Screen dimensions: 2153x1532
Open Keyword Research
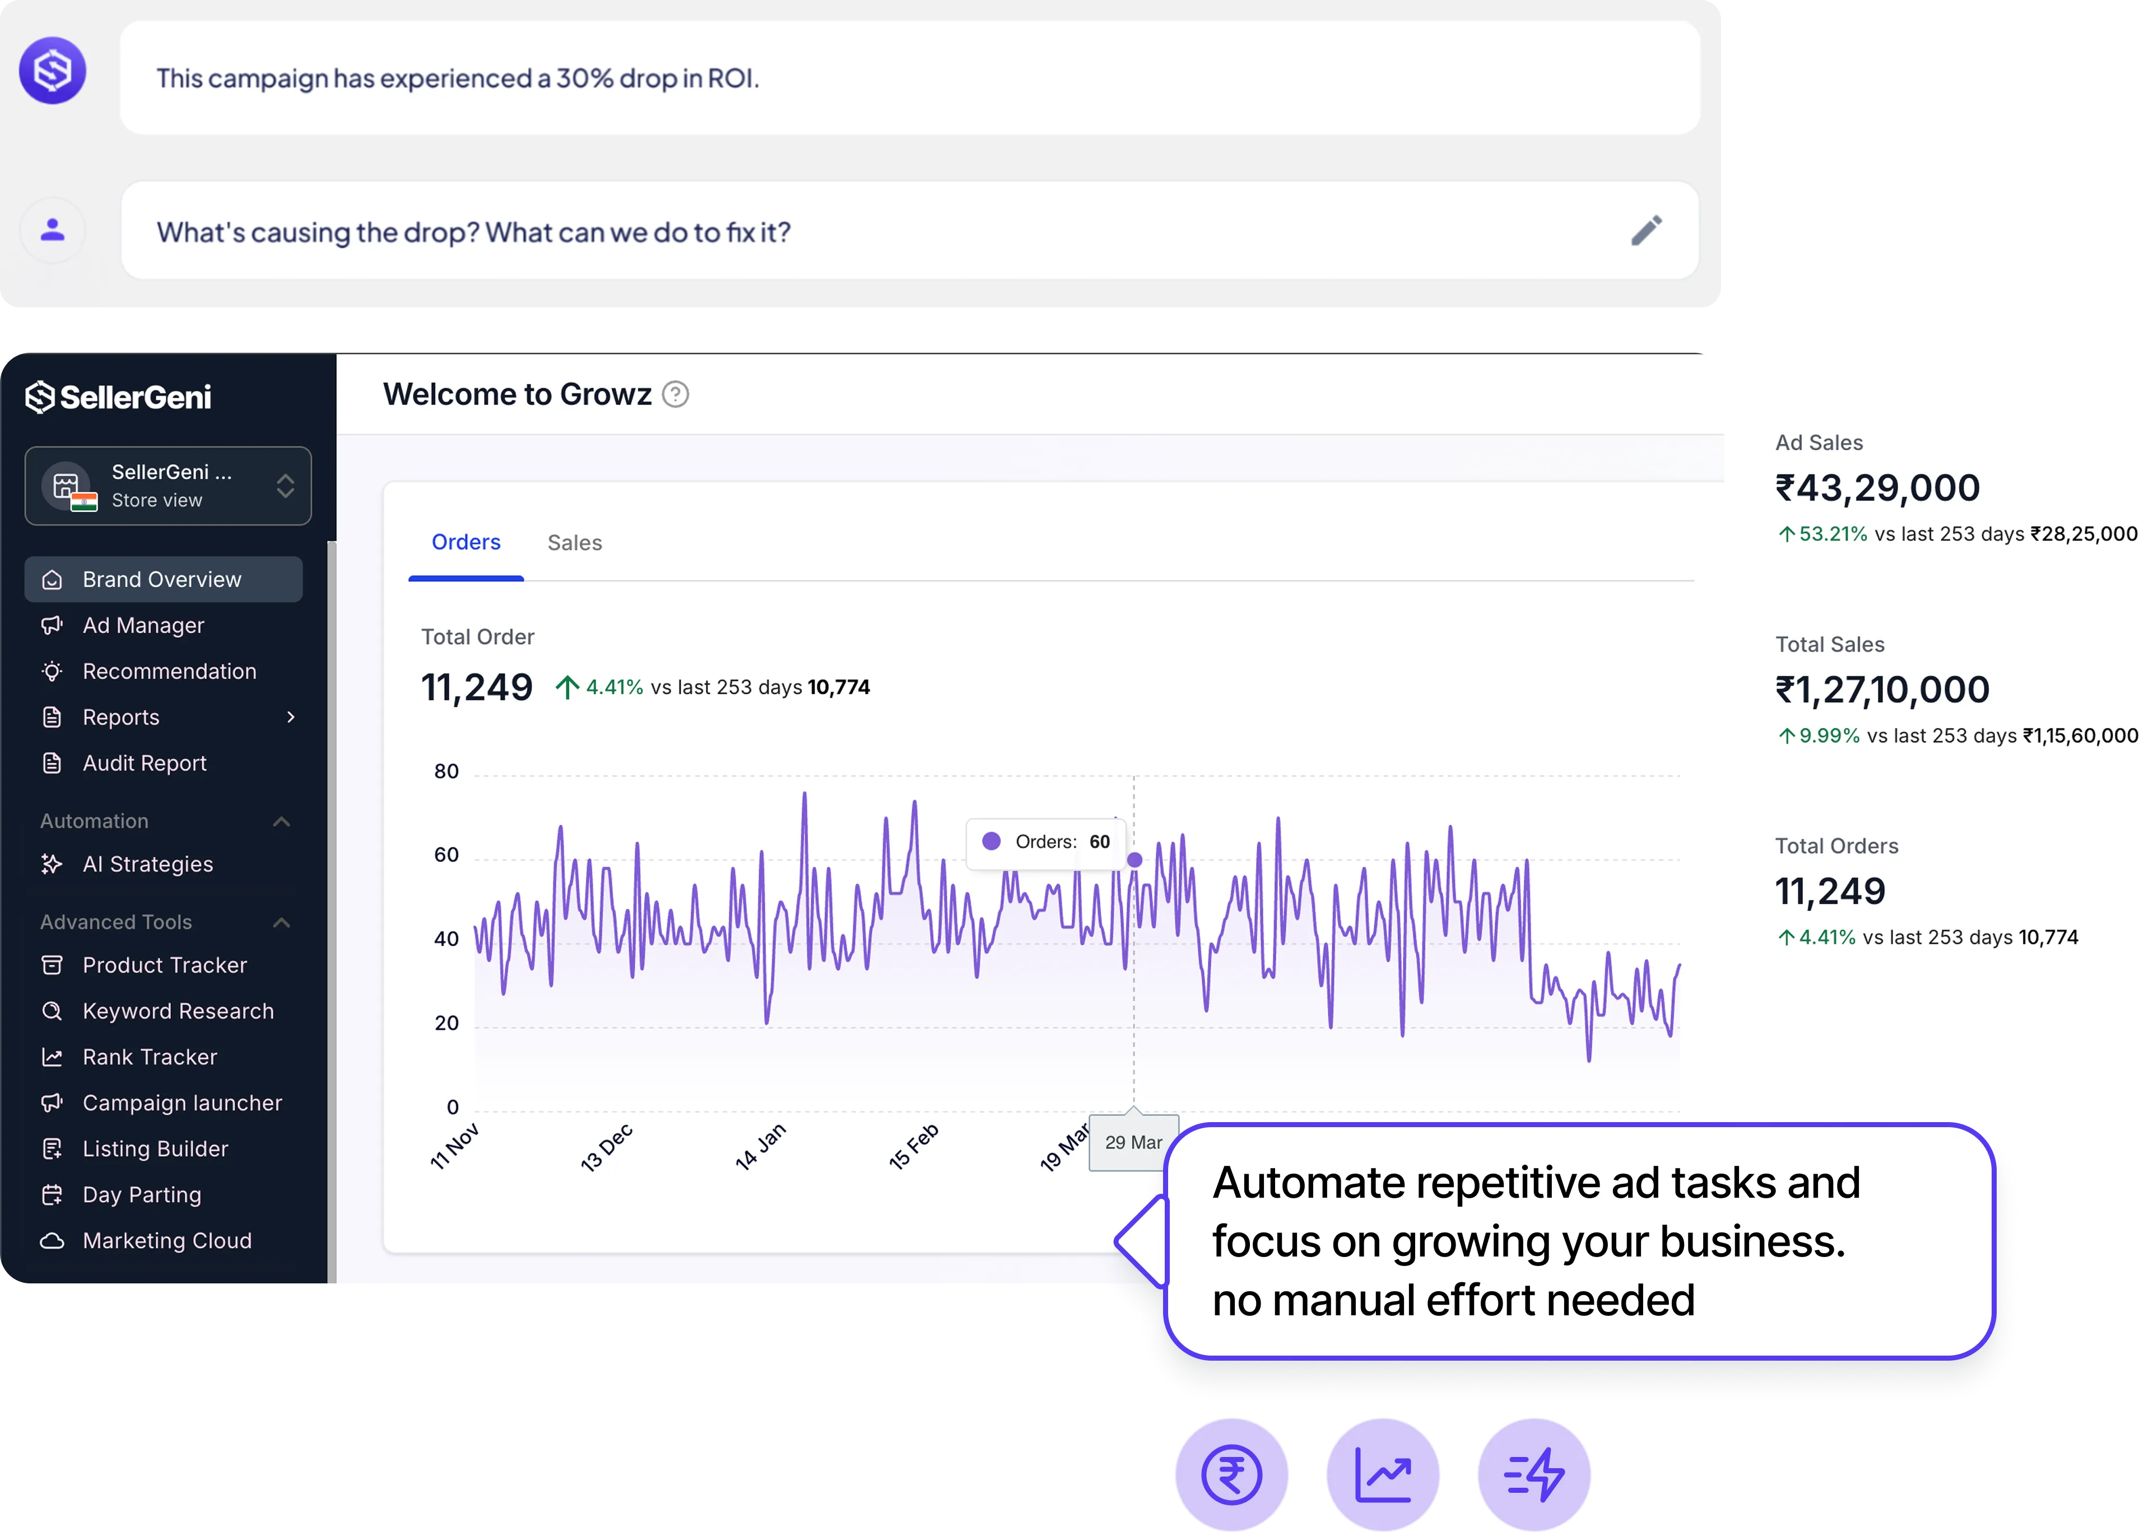(178, 1011)
